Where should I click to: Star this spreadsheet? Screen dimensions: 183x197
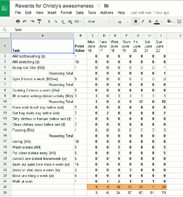click(x=99, y=6)
